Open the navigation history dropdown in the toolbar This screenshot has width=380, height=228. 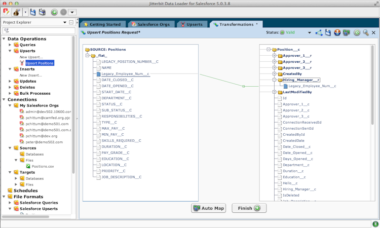72,12
